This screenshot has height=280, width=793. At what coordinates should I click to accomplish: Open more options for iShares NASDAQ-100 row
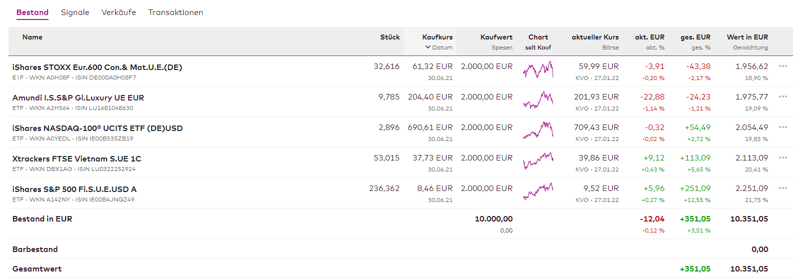(782, 127)
